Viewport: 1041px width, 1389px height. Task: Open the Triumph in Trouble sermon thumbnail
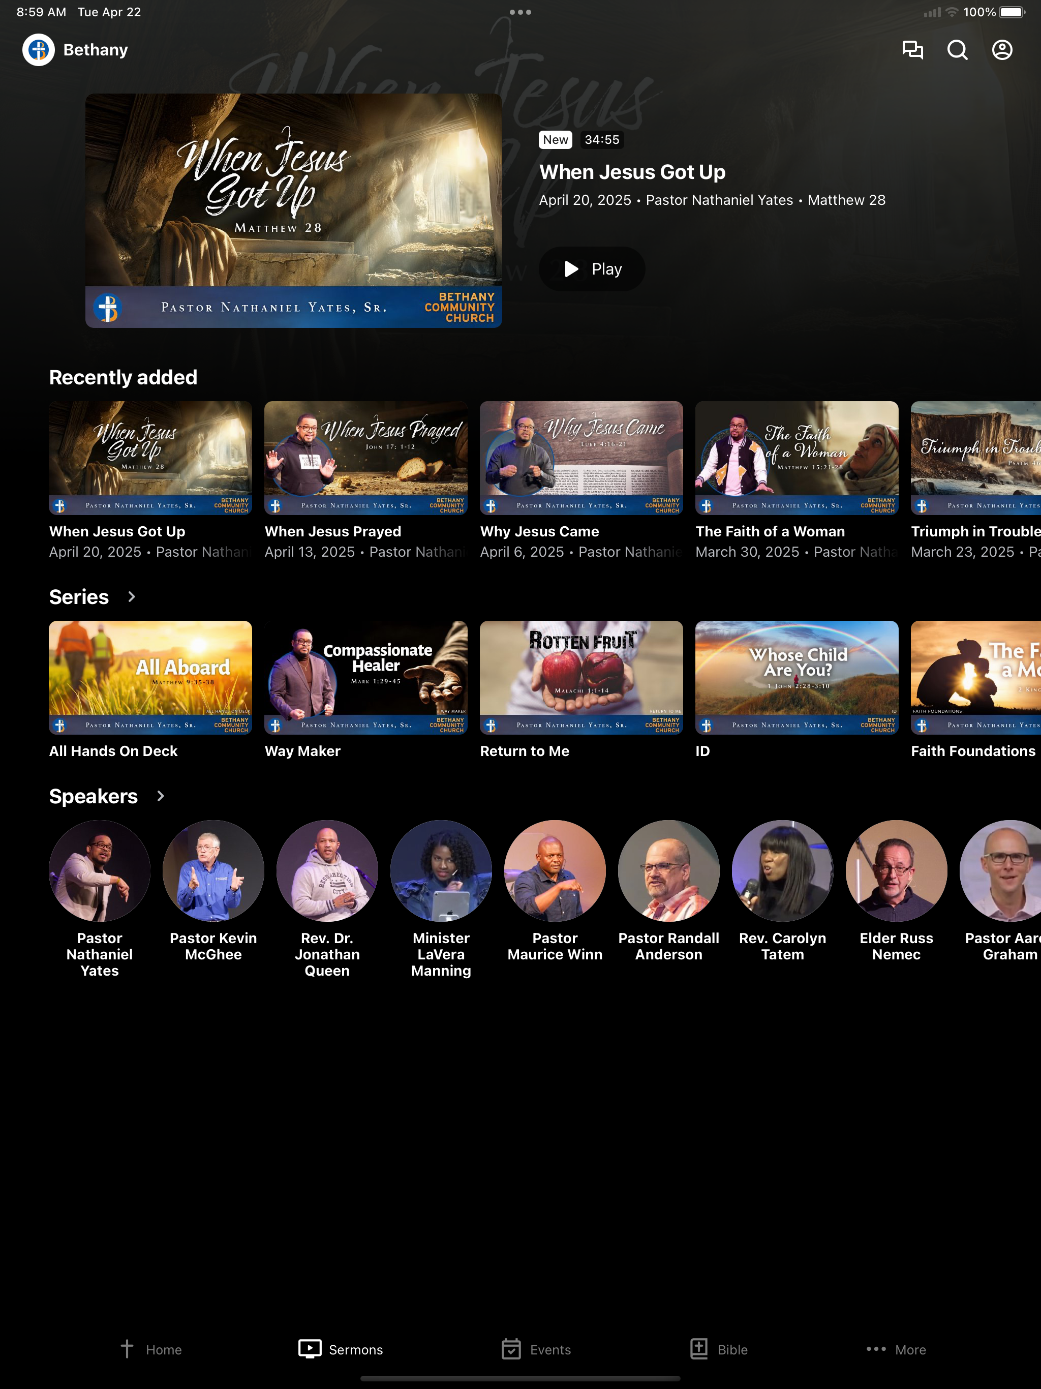[x=976, y=458]
